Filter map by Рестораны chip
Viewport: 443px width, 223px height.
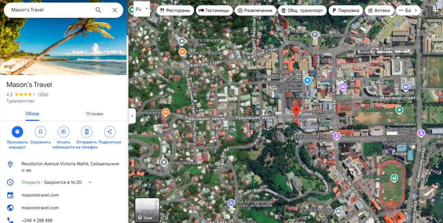[x=175, y=10]
